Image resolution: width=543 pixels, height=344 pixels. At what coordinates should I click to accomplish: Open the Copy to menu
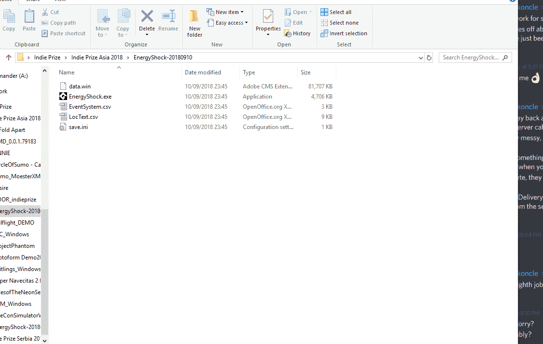pos(123,23)
